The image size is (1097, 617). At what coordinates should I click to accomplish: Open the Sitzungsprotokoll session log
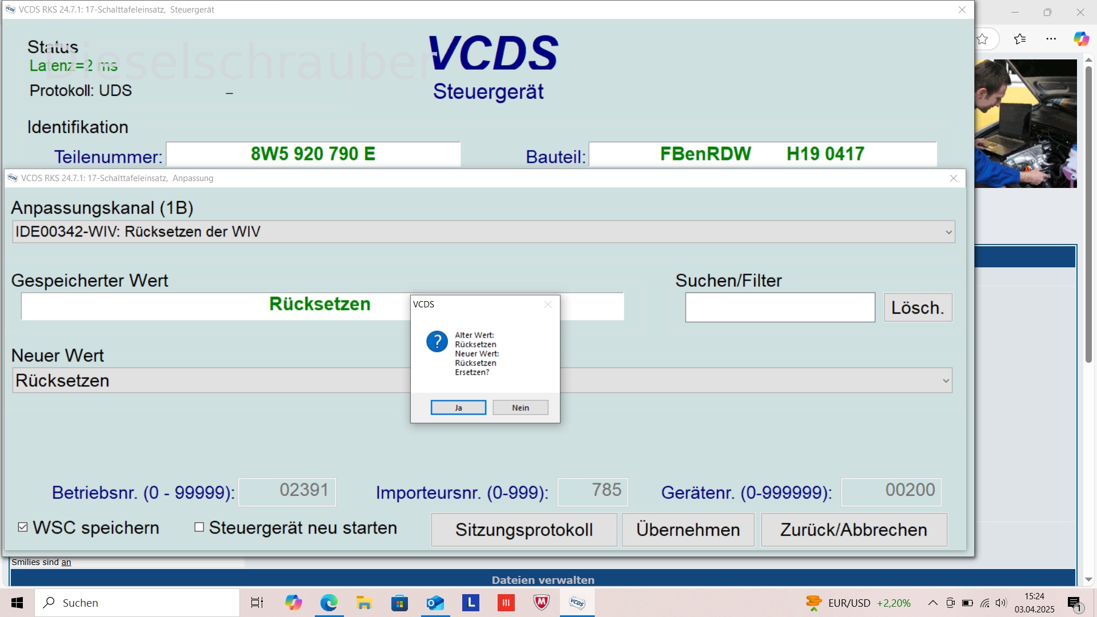tap(524, 530)
